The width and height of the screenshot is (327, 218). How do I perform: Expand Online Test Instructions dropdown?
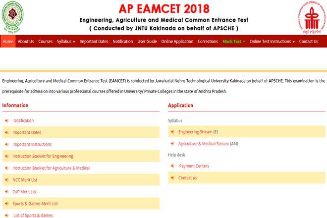pos(272,42)
